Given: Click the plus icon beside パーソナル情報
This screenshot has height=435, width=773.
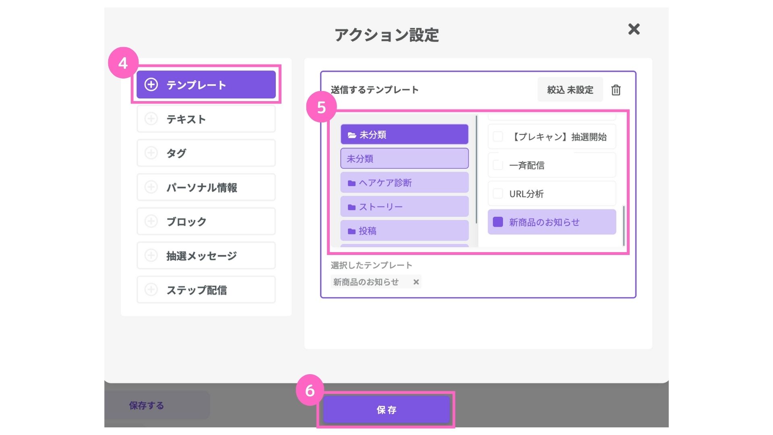Looking at the screenshot, I should click(x=151, y=187).
